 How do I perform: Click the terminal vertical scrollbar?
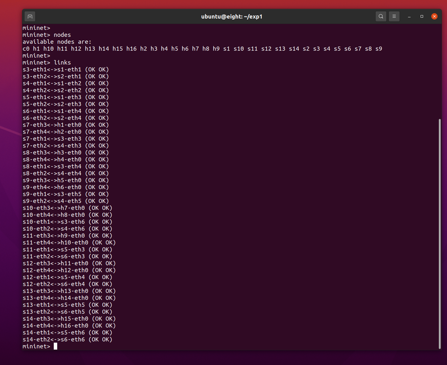(x=439, y=234)
